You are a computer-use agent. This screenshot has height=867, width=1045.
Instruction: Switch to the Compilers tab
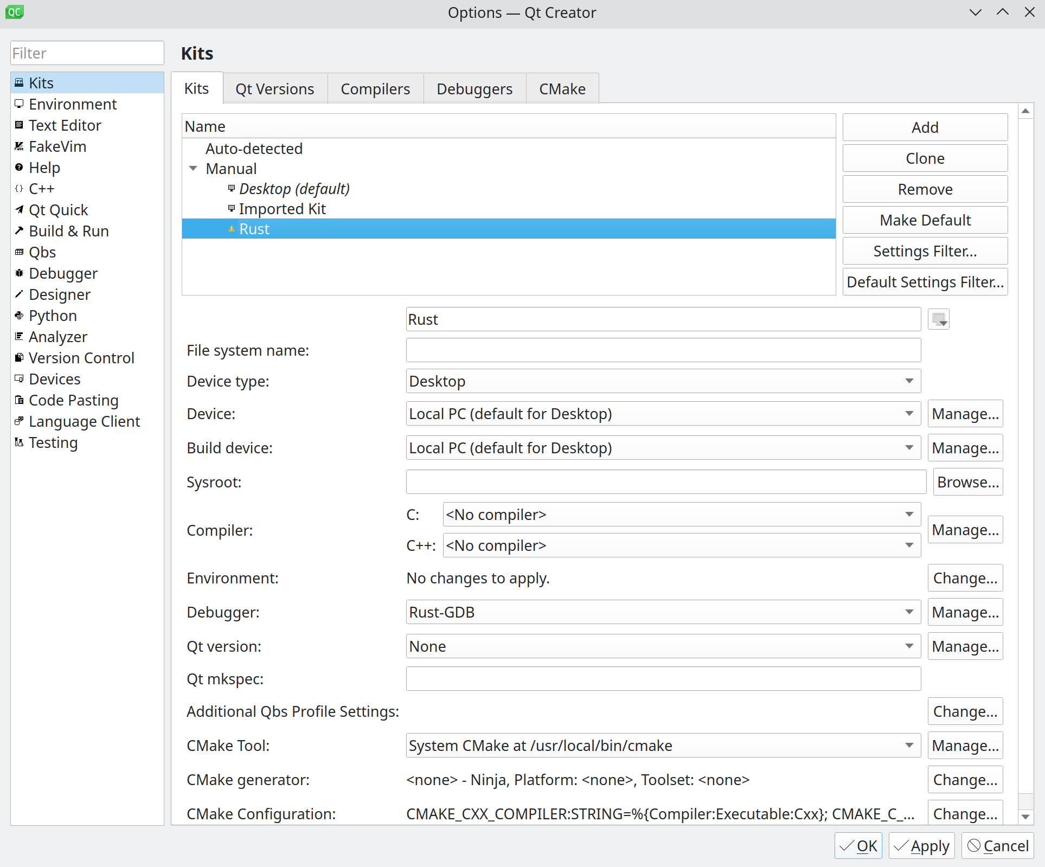tap(375, 88)
